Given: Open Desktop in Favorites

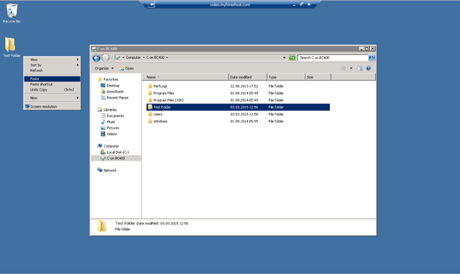Looking at the screenshot, I should click(x=113, y=86).
